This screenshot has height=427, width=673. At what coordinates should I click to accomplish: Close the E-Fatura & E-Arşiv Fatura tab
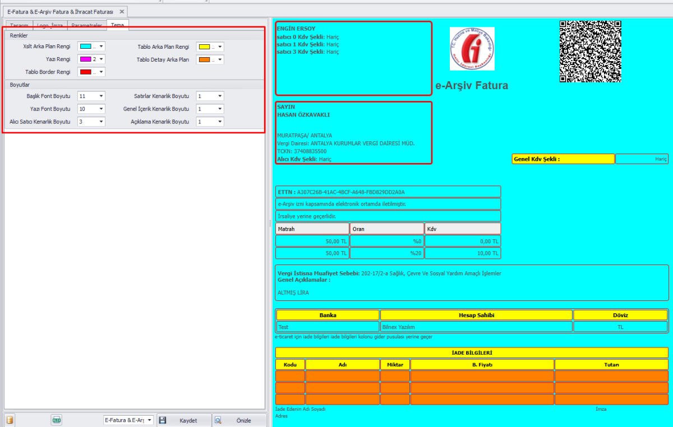point(122,12)
